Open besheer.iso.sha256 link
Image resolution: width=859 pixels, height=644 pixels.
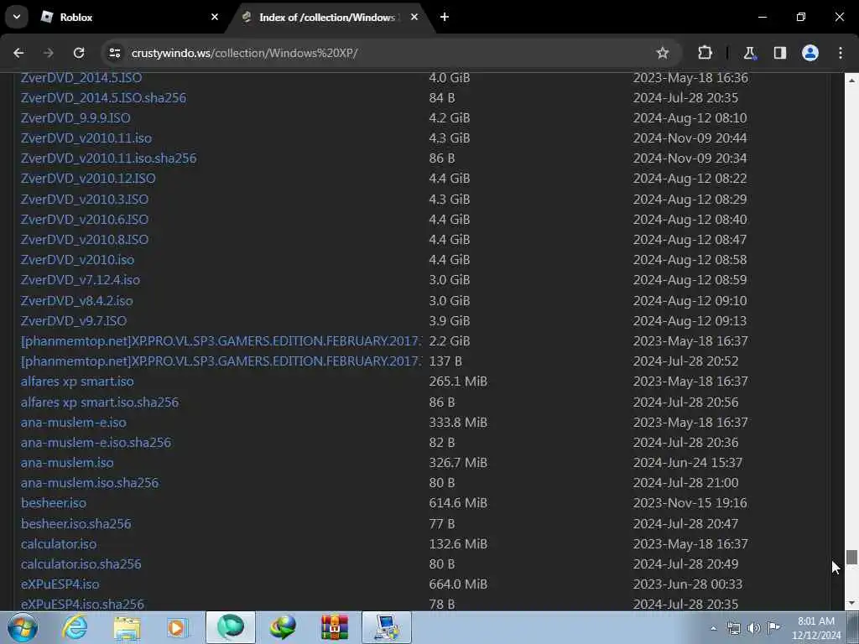76,523
